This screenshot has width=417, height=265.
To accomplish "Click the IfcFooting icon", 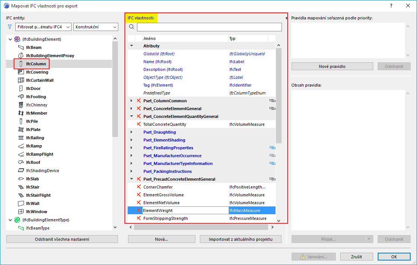I will [x=21, y=97].
